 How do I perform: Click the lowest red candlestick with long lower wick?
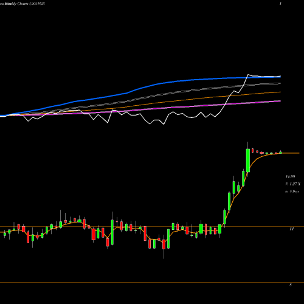click(164, 244)
